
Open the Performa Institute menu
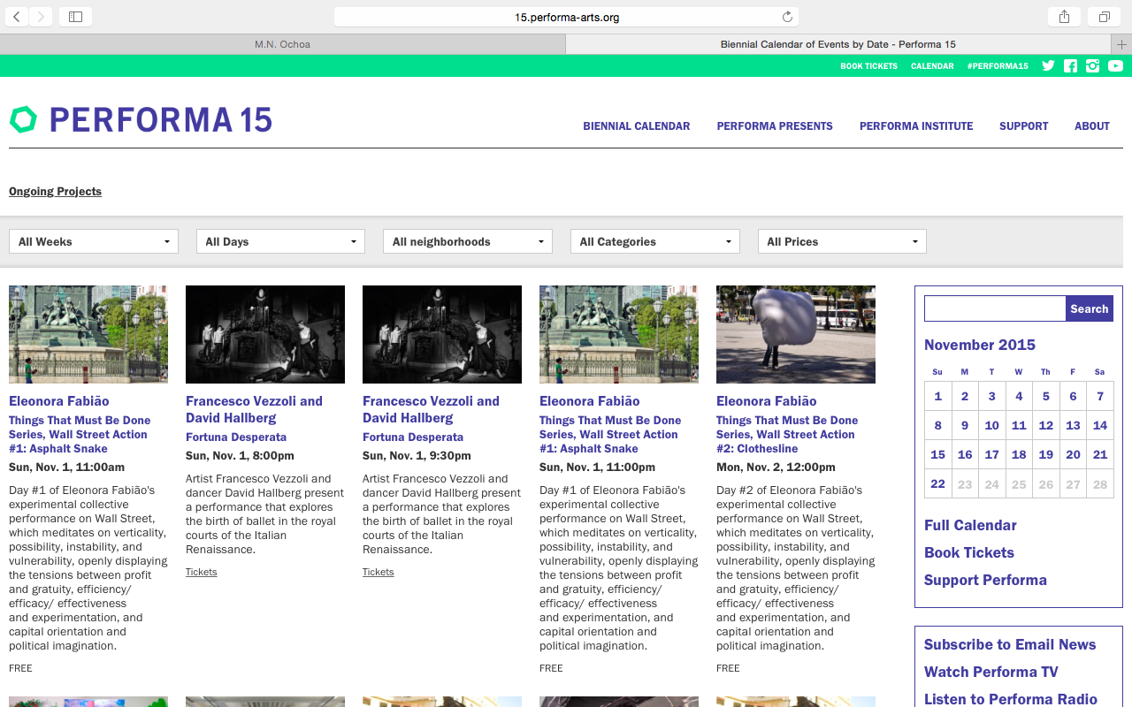[x=916, y=126]
